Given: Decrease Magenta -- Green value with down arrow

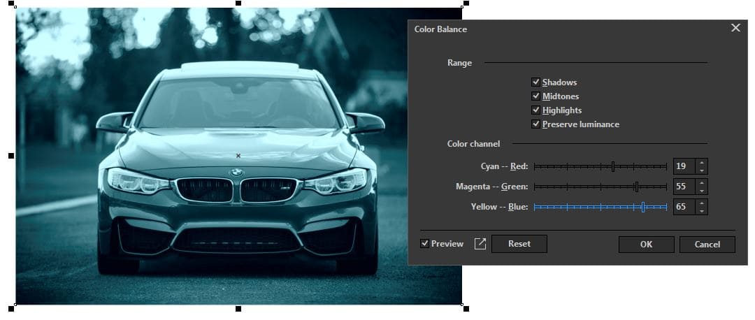Looking at the screenshot, I should click(x=702, y=191).
